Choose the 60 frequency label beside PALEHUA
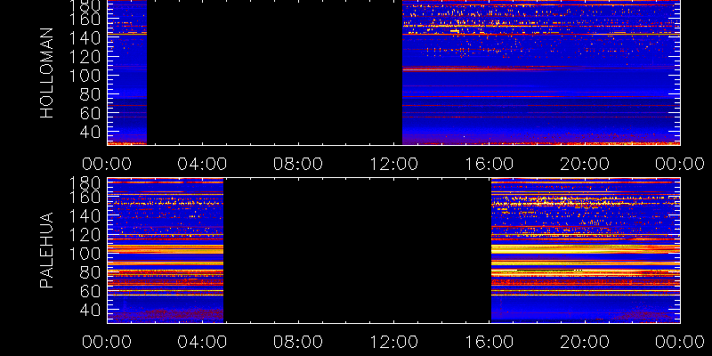Image resolution: width=712 pixels, height=356 pixels. pyautogui.click(x=90, y=292)
